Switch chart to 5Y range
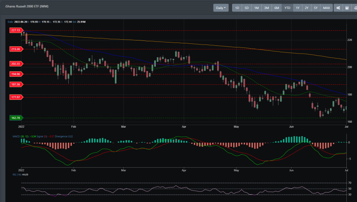The image size is (357, 202). pyautogui.click(x=316, y=8)
